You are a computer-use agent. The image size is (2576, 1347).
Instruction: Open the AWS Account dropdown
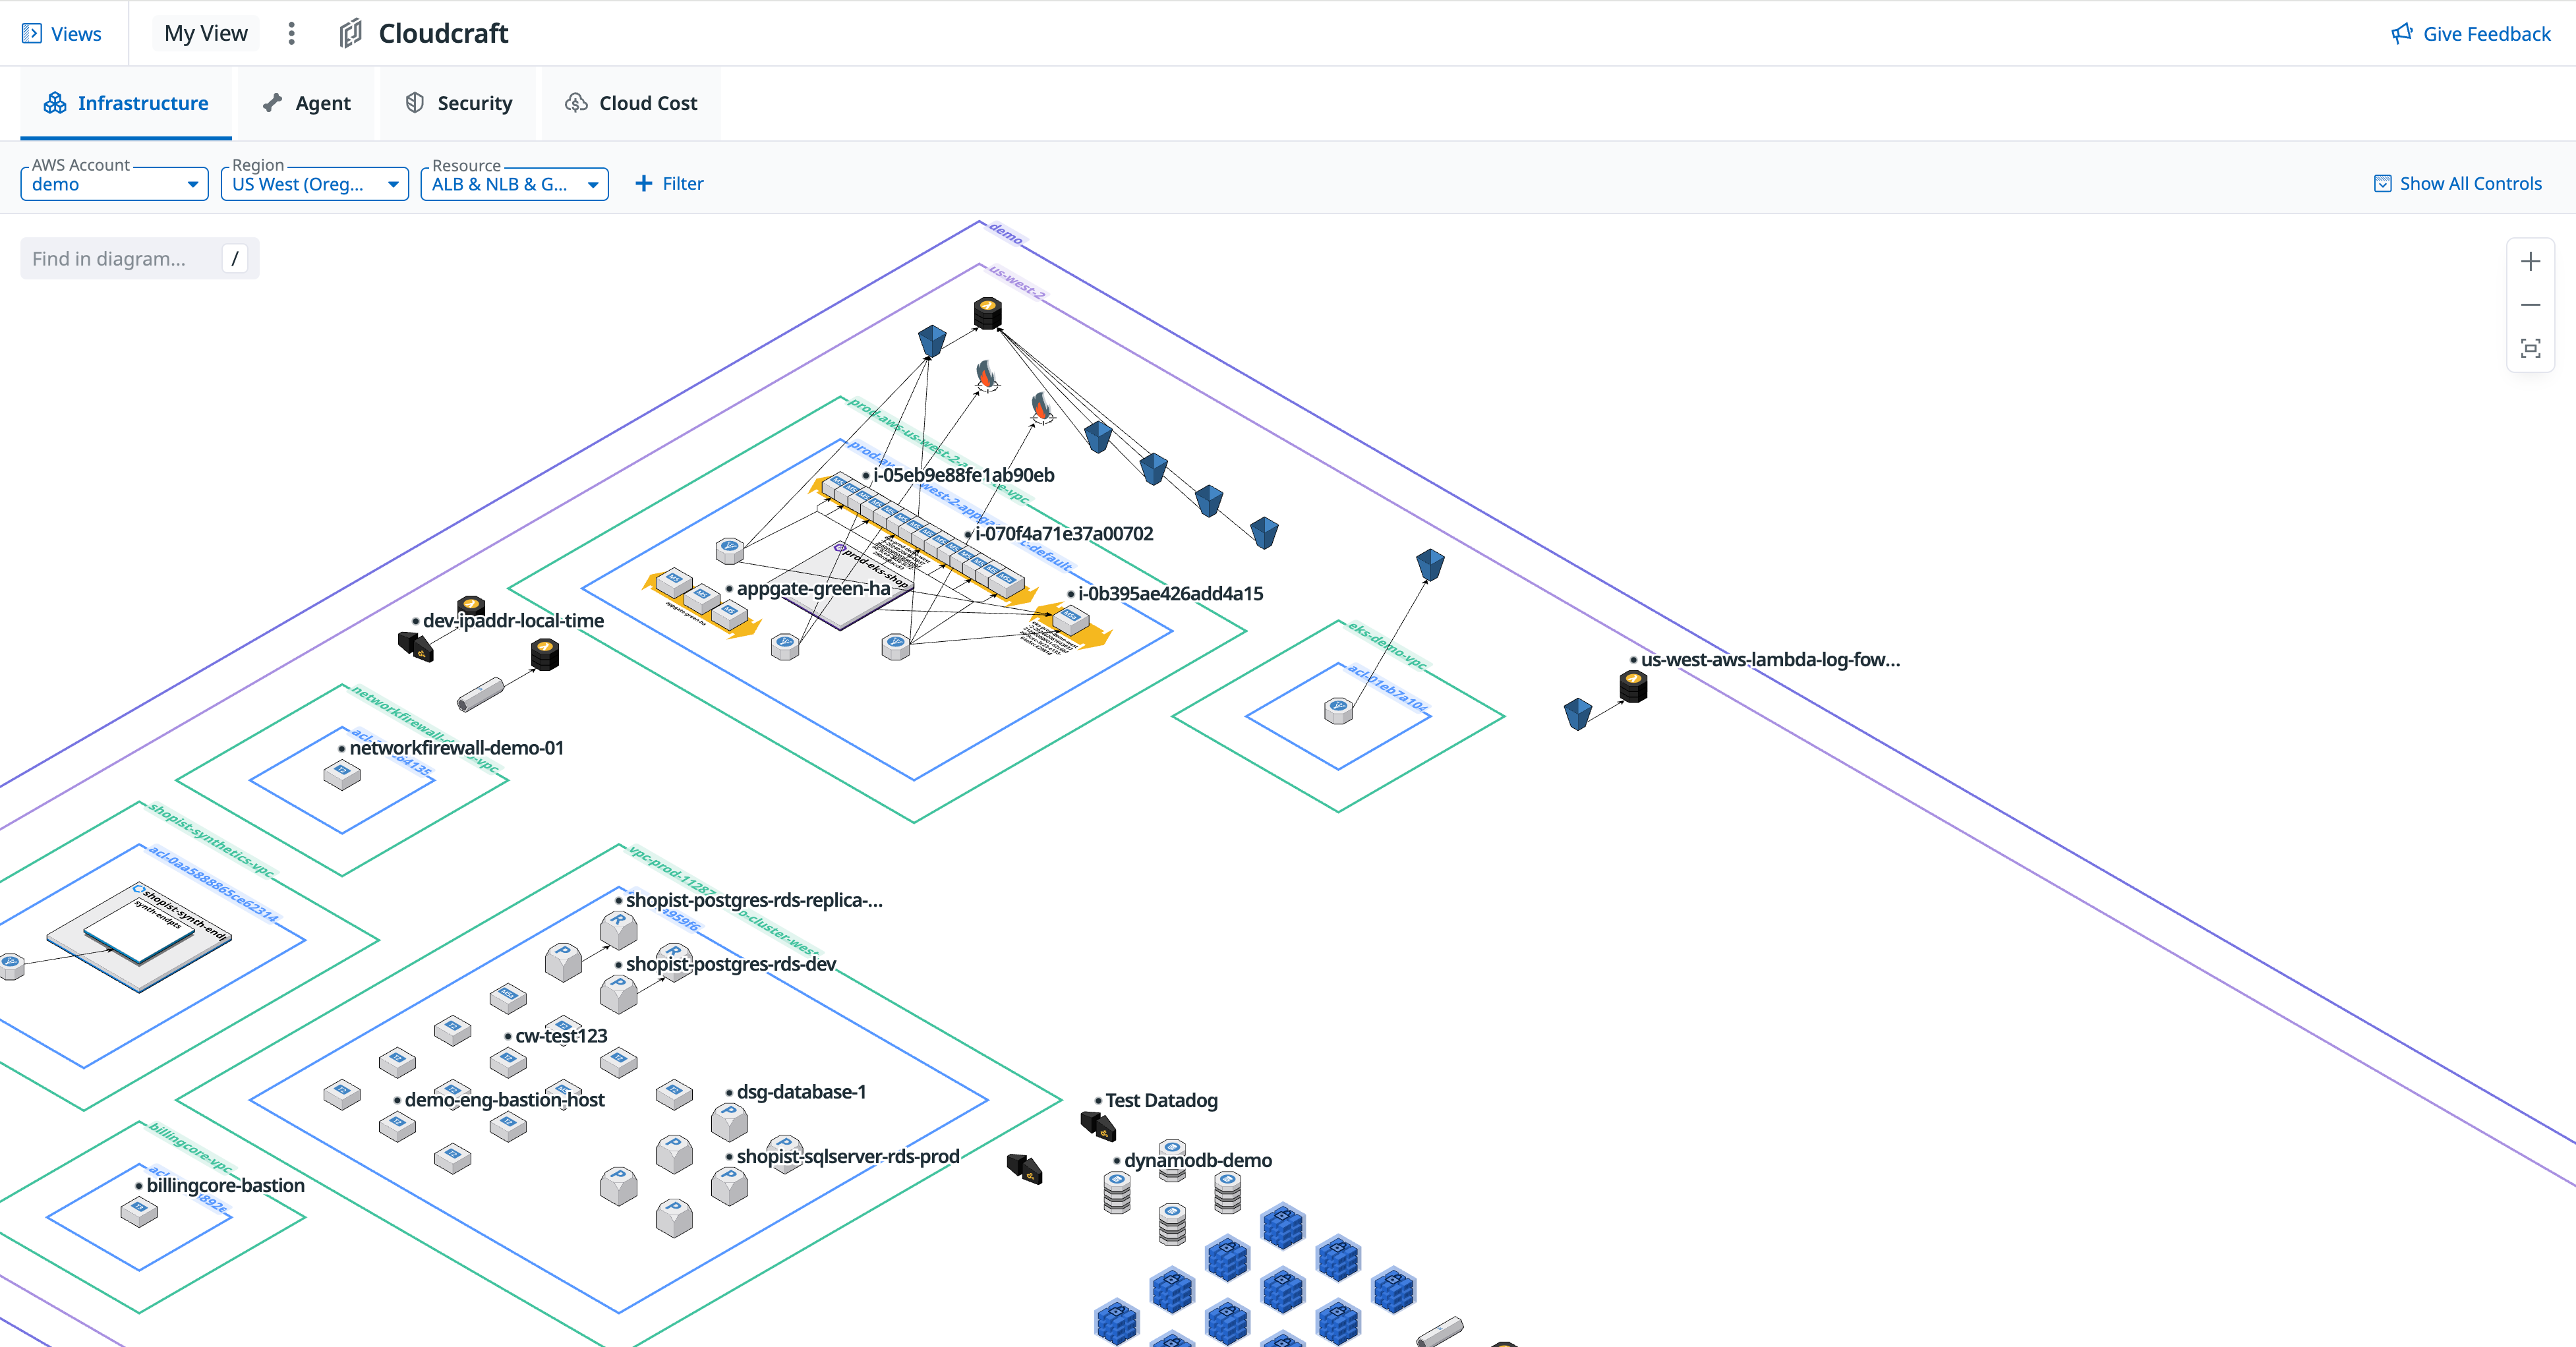[x=114, y=184]
